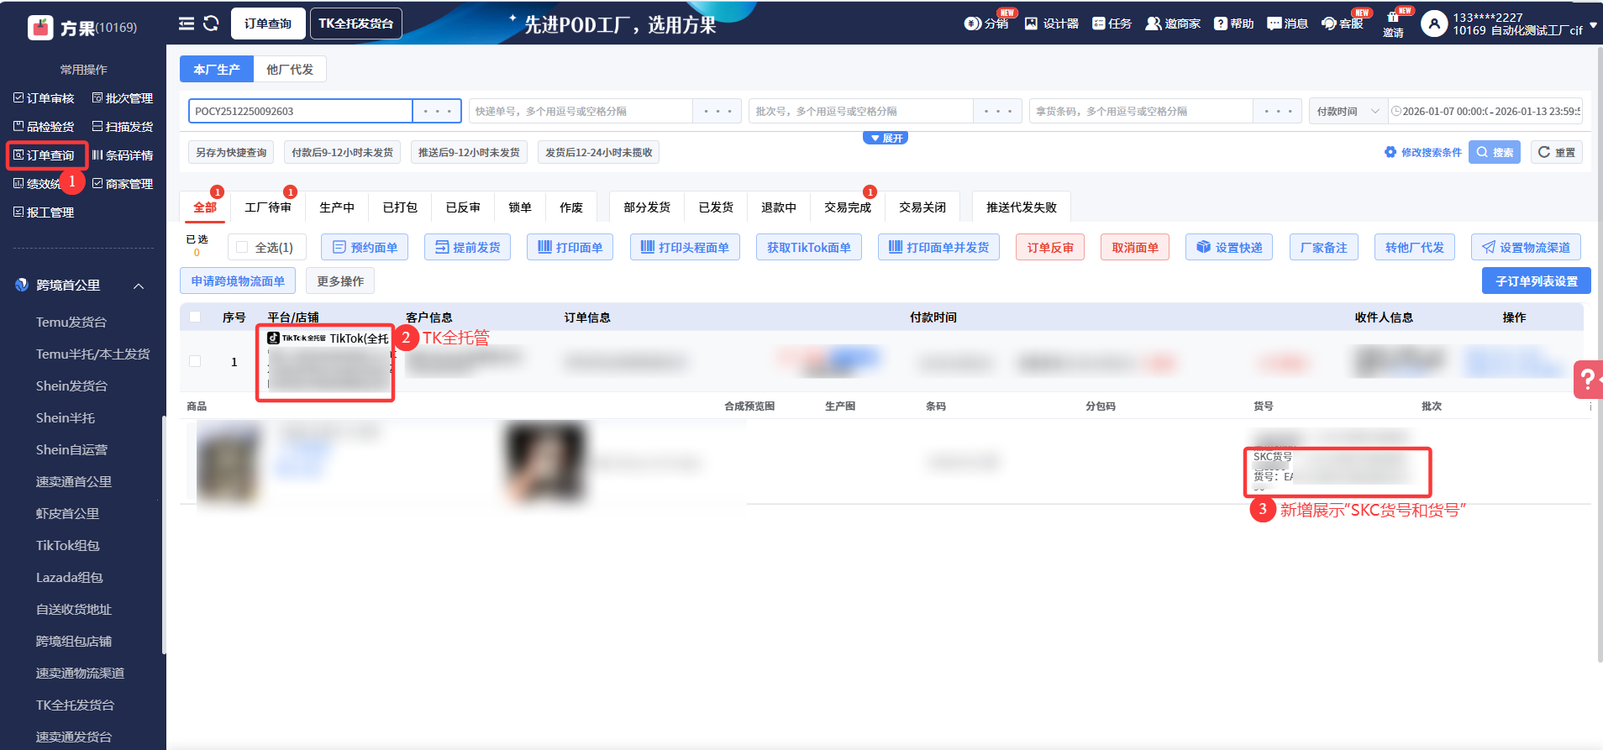Screen dimensions: 1603x750
Task: Open the 任务 tasks list
Action: (x=1112, y=24)
